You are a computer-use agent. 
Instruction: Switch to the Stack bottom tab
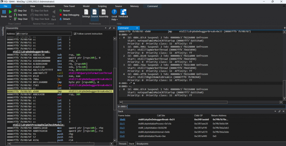click(131, 144)
